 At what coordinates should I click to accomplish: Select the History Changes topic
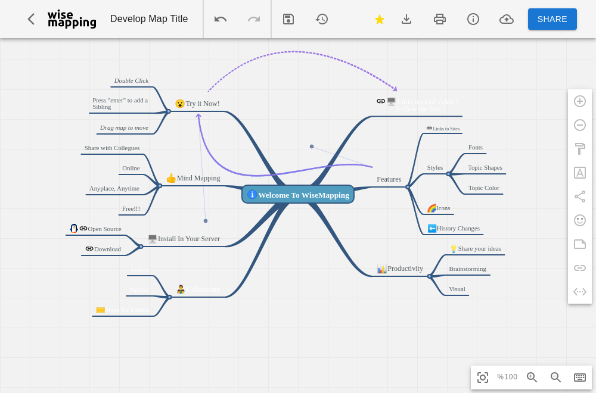[458, 229]
